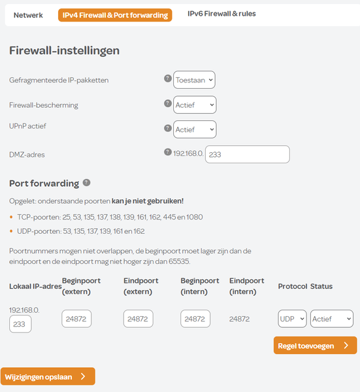Screen dimensions: 360x392
Task: Click arrow icon on Wijzigingen opslaan button
Action: tap(83, 376)
